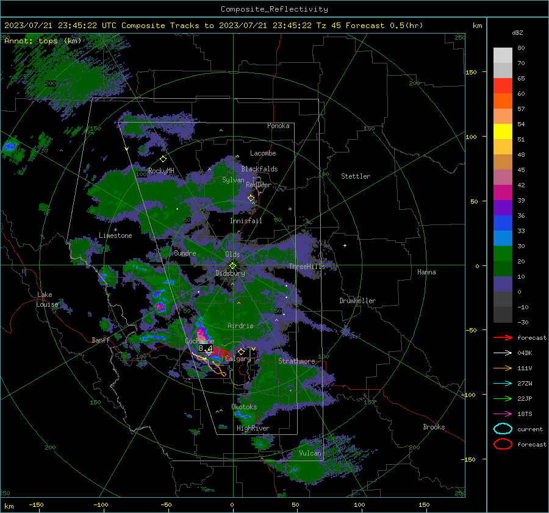Click the Limestone label
Viewport: 549px width, 513px height.
coord(115,235)
